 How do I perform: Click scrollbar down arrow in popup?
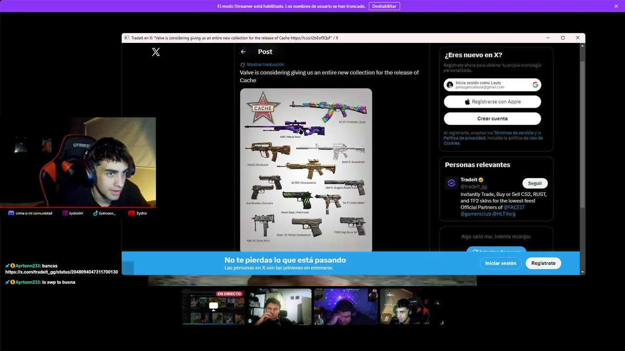pyautogui.click(x=582, y=272)
